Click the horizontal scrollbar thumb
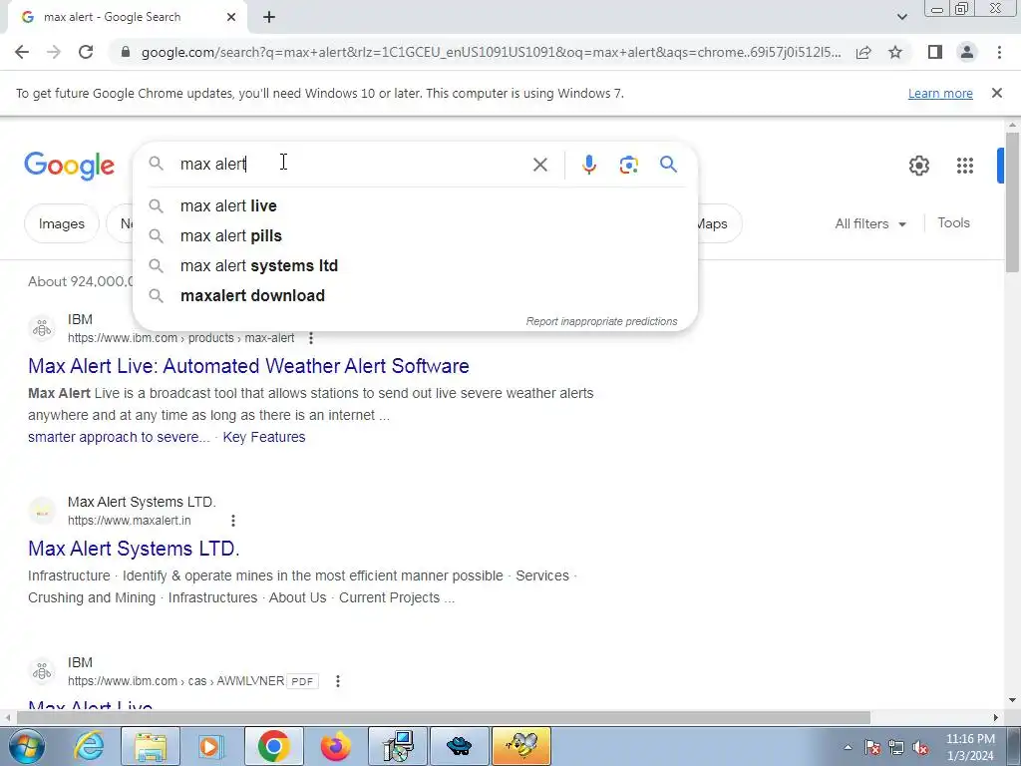This screenshot has width=1021, height=766. coord(443,717)
